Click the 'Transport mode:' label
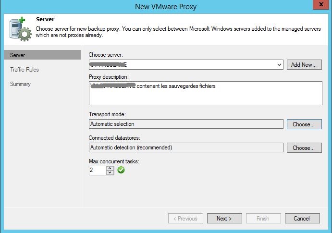 [x=107, y=114]
